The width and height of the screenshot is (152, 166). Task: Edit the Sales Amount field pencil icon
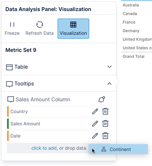(95, 123)
